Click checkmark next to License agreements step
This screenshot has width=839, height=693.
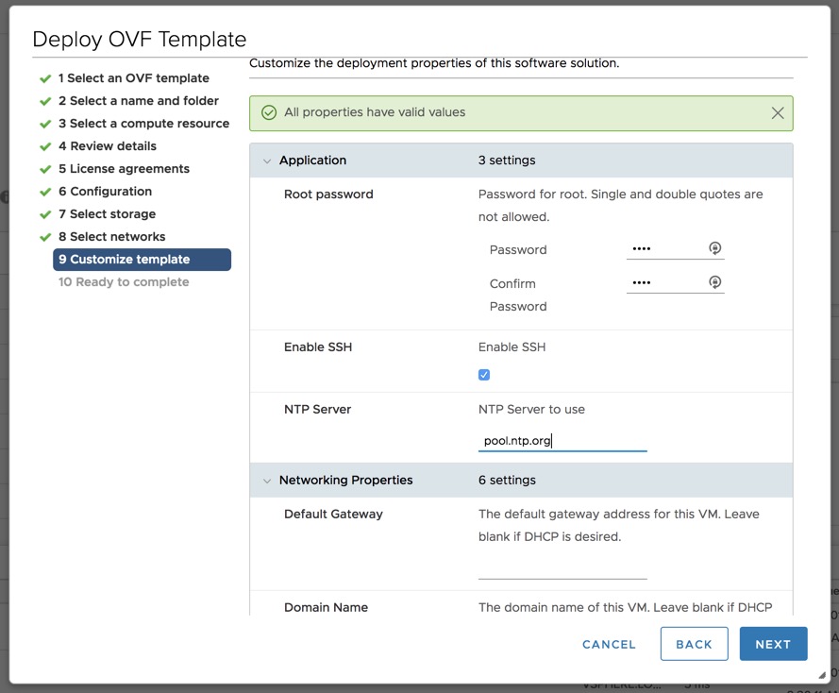pyautogui.click(x=45, y=169)
